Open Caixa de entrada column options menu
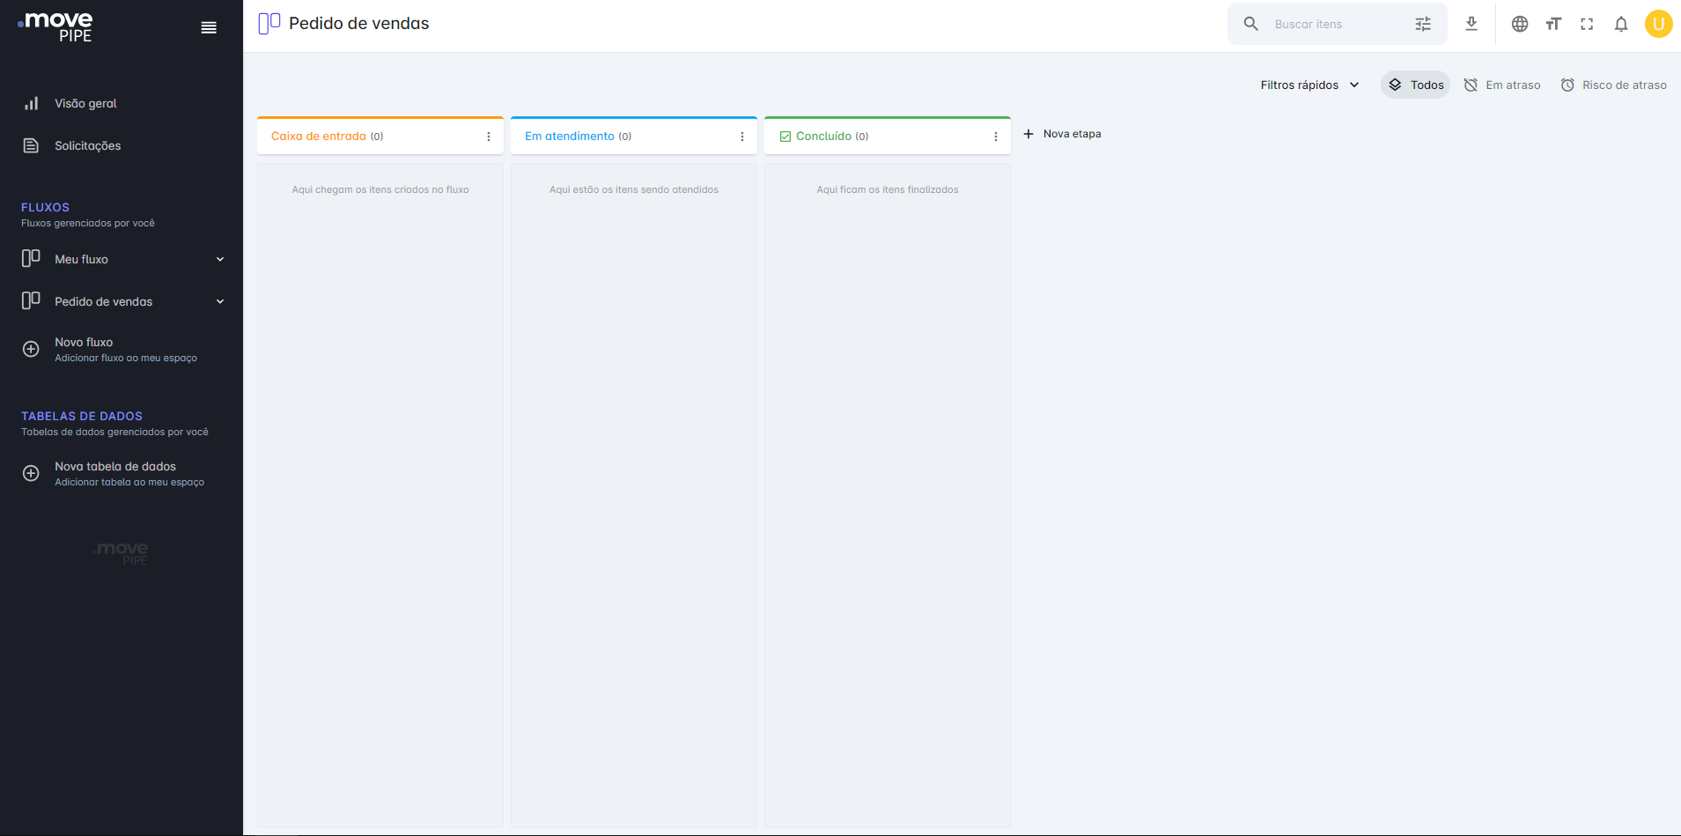1681x836 pixels. (x=489, y=137)
